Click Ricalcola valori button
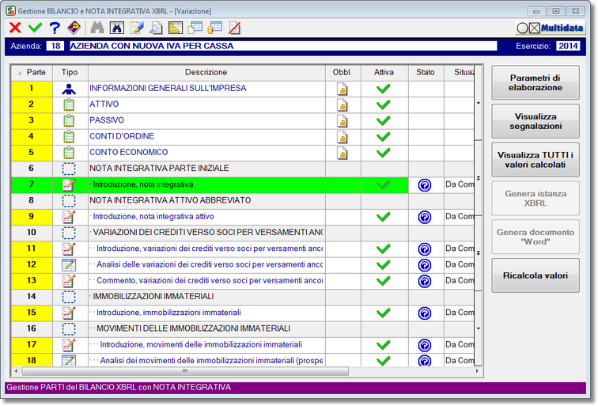This screenshot has width=598, height=406. [x=535, y=275]
